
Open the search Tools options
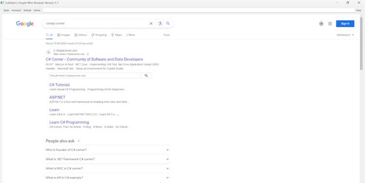(166, 35)
